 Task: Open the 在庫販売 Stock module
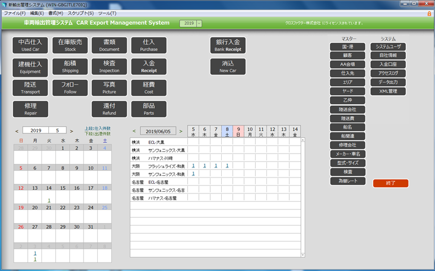(x=70, y=45)
